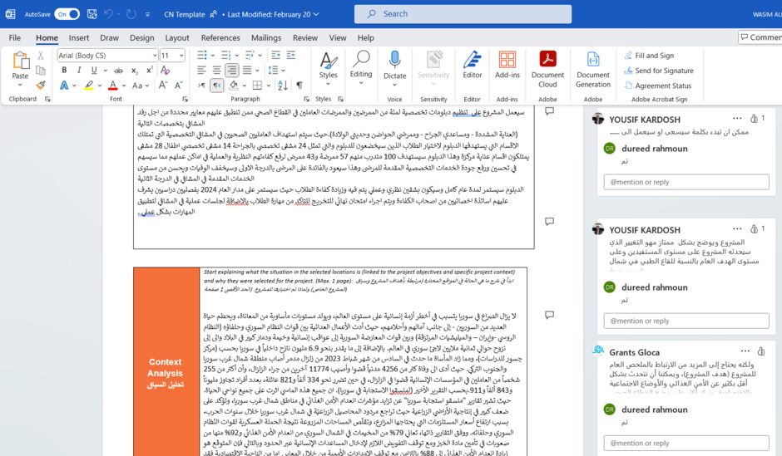Toggle superscript formatting
Viewport: 782px width, 456px height.
click(x=149, y=71)
